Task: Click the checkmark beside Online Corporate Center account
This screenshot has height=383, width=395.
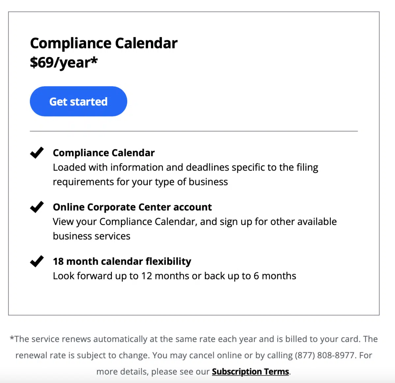Action: 37,207
